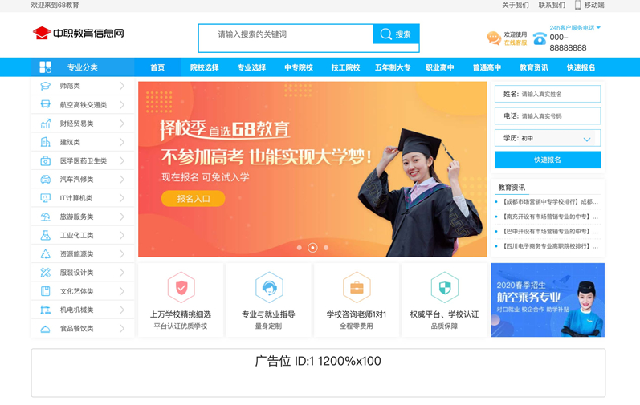This screenshot has height=405, width=640.
Task: Open the 航空乘务专业 promo image
Action: tap(548, 300)
